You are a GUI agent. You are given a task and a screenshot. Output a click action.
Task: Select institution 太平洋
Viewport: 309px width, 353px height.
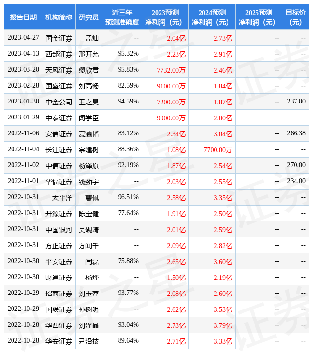click(62, 198)
